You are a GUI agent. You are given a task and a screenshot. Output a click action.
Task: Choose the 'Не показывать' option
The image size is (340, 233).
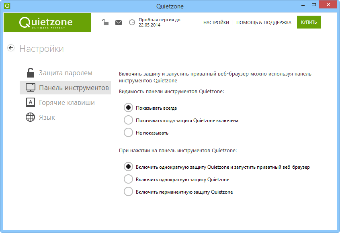[x=128, y=133]
